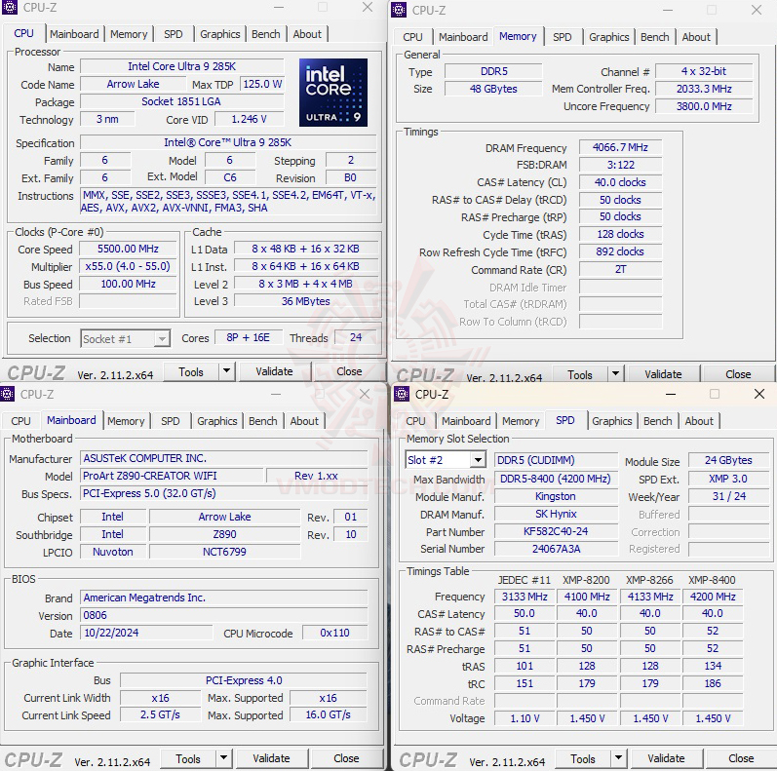777x771 pixels.
Task: Click the CPU-Z app icon in the SPD window title bar
Action: point(402,395)
